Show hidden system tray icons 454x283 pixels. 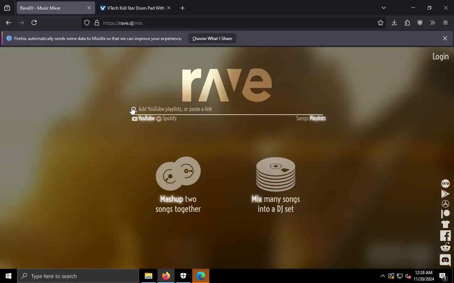pos(382,276)
